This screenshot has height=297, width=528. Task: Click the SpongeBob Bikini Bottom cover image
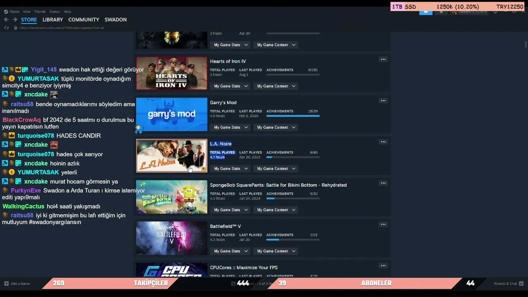pos(172,197)
